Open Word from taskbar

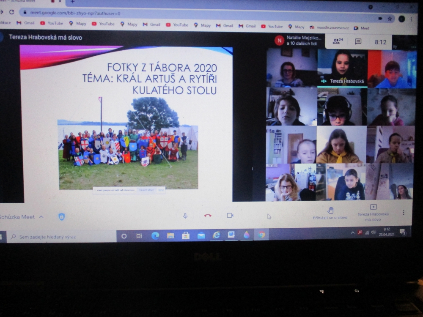[x=231, y=235]
